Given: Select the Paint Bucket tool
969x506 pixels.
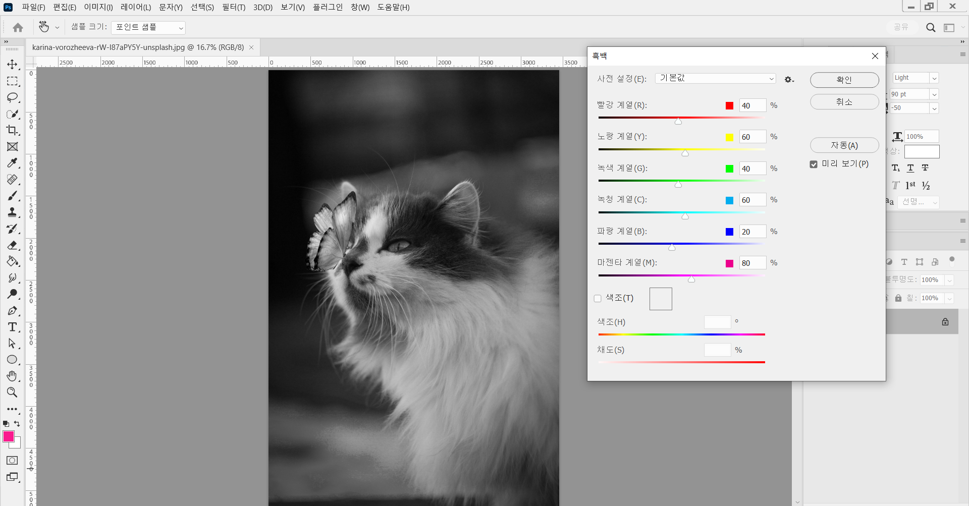Looking at the screenshot, I should (x=12, y=261).
